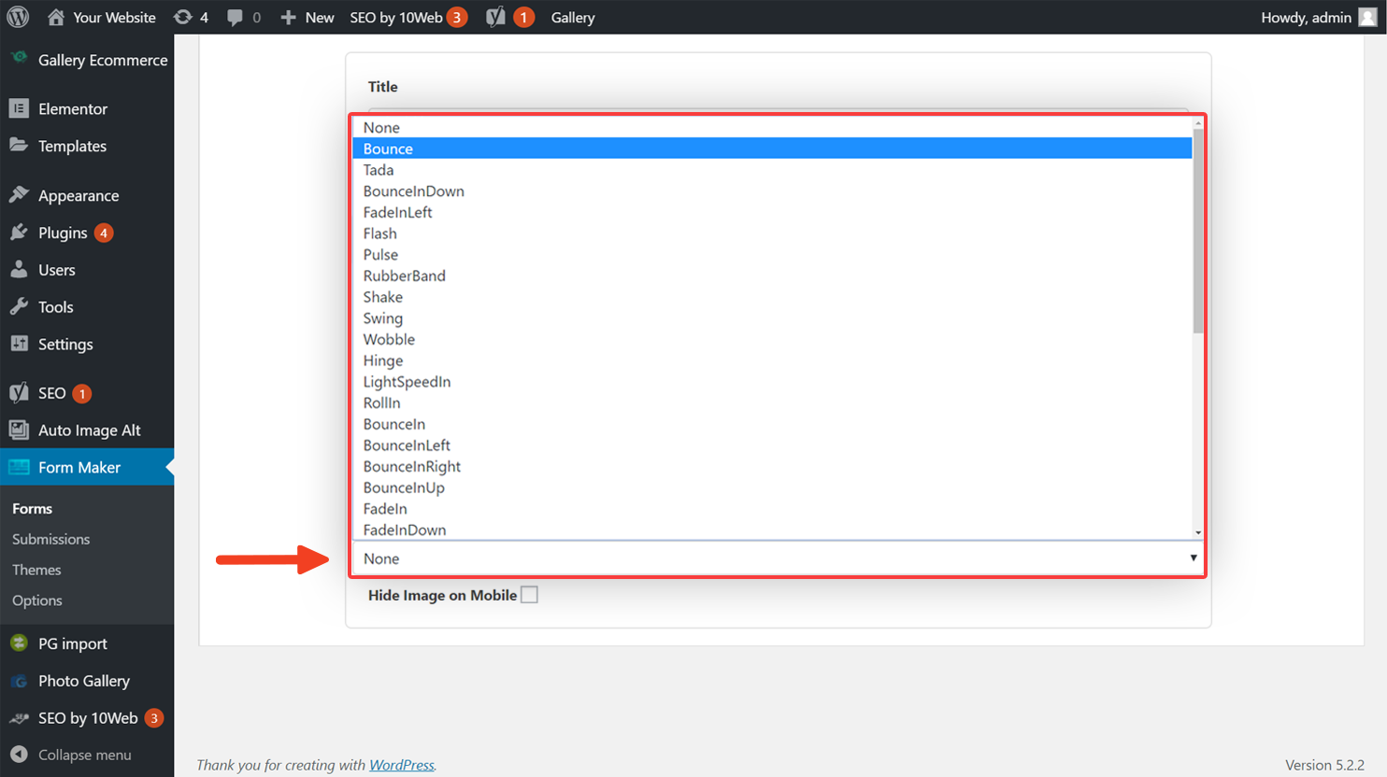Click the Elementor sidebar icon

pyautogui.click(x=19, y=108)
